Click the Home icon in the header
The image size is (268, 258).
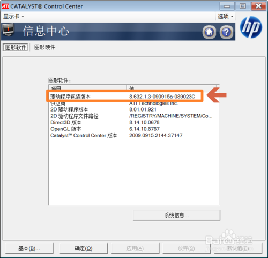tap(209, 32)
